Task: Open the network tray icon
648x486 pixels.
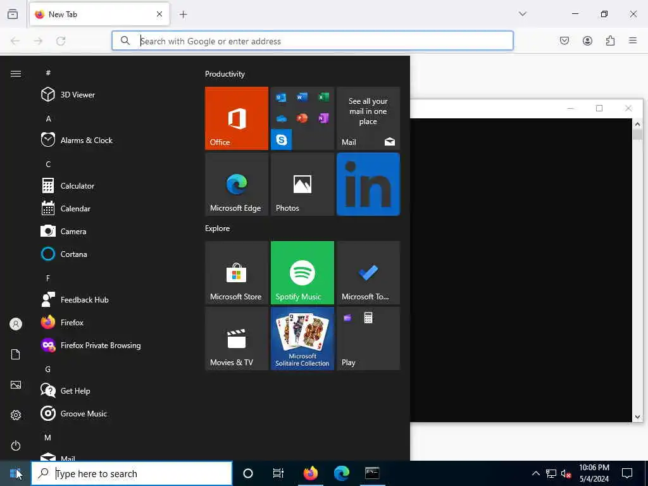Action: [551, 473]
